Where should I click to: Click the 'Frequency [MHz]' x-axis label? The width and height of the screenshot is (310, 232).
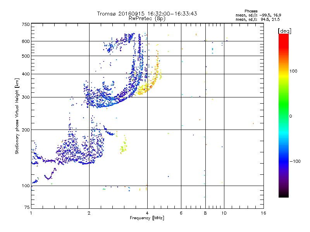click(147, 218)
